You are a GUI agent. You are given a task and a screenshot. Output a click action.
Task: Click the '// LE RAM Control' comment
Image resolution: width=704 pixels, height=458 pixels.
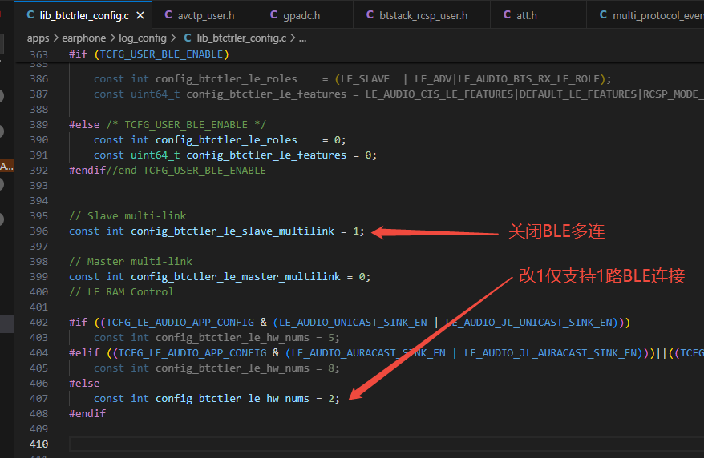(121, 292)
